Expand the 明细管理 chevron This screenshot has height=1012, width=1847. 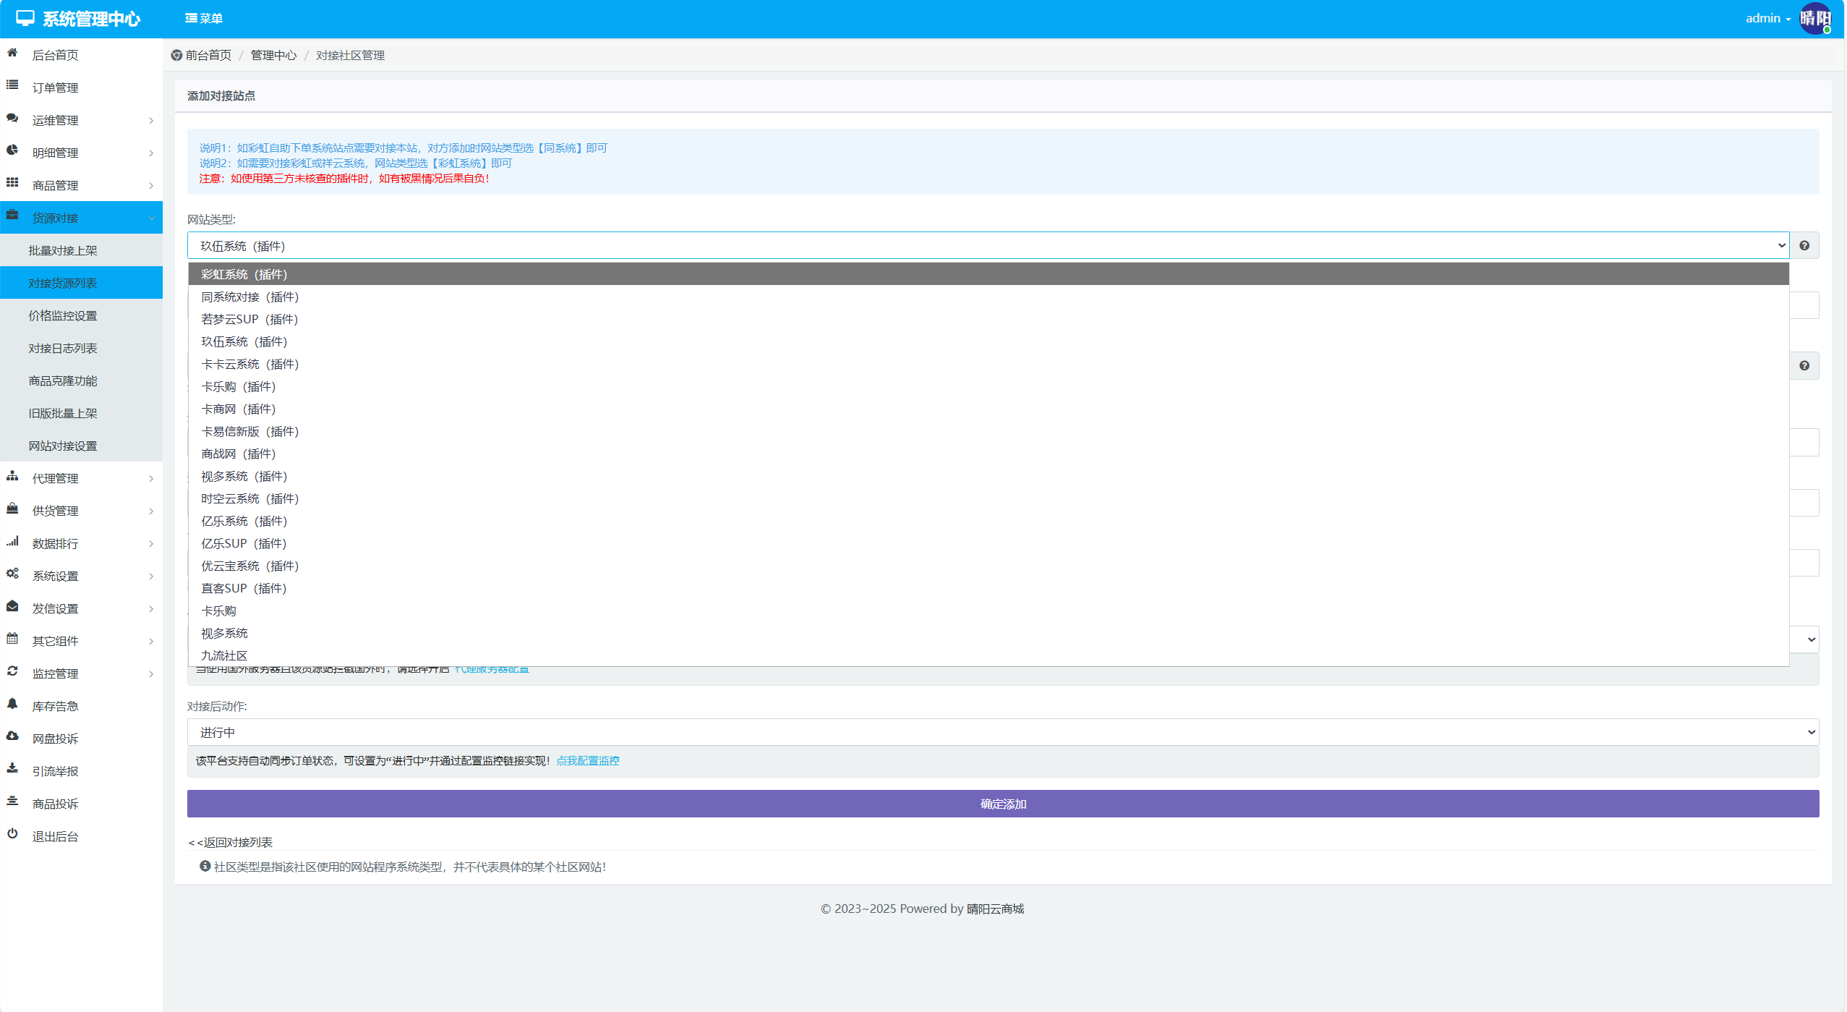tap(151, 153)
